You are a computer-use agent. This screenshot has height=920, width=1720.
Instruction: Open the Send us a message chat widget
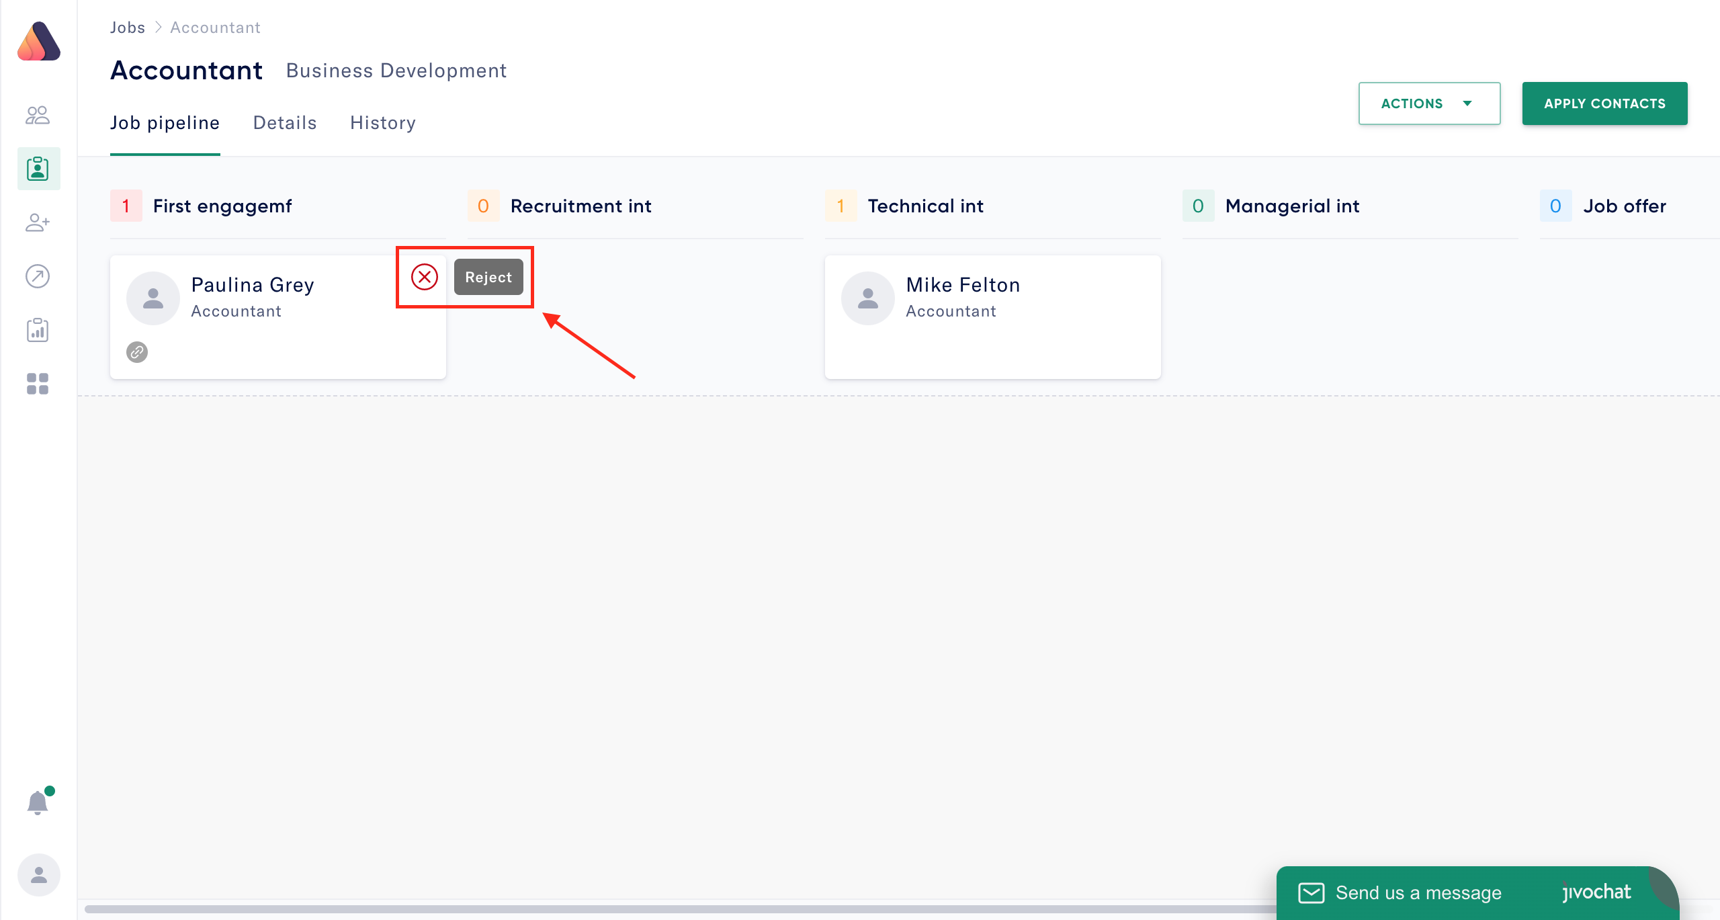[1418, 892]
